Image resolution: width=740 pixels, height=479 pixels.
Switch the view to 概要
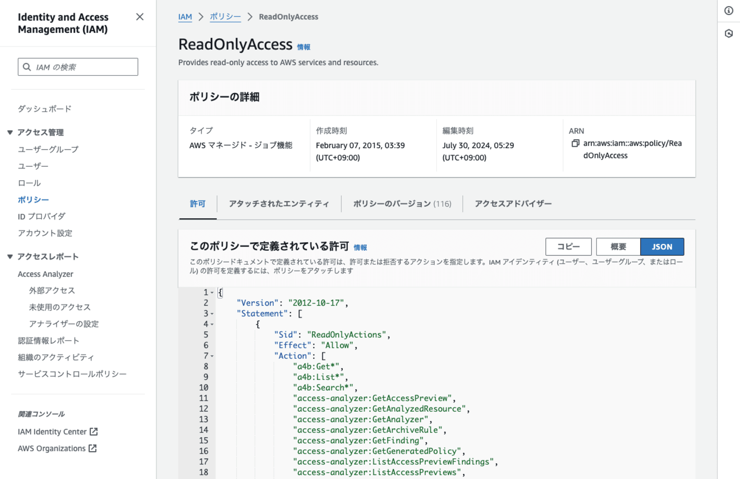(x=618, y=247)
